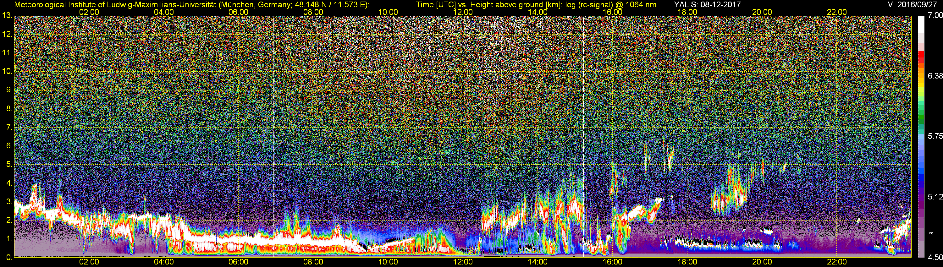This screenshot has width=943, height=267.
Task: Select the 7.00 color scale label
Action: pyautogui.click(x=935, y=15)
